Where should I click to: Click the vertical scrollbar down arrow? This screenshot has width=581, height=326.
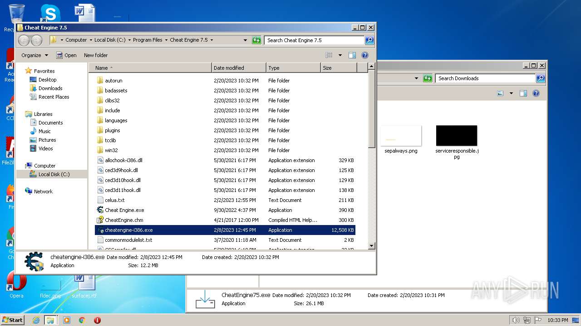tap(371, 246)
